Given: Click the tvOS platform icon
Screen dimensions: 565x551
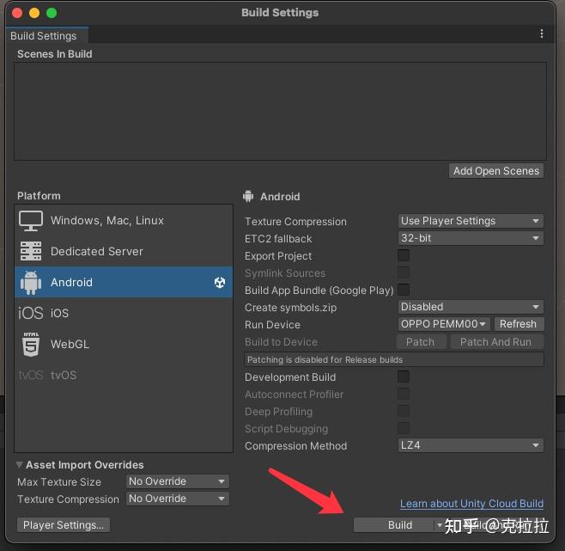Looking at the screenshot, I should click(x=31, y=376).
